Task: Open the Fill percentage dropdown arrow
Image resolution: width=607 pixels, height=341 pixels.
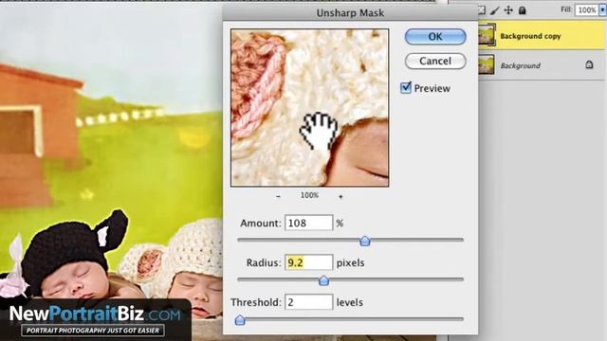Action: [602, 10]
